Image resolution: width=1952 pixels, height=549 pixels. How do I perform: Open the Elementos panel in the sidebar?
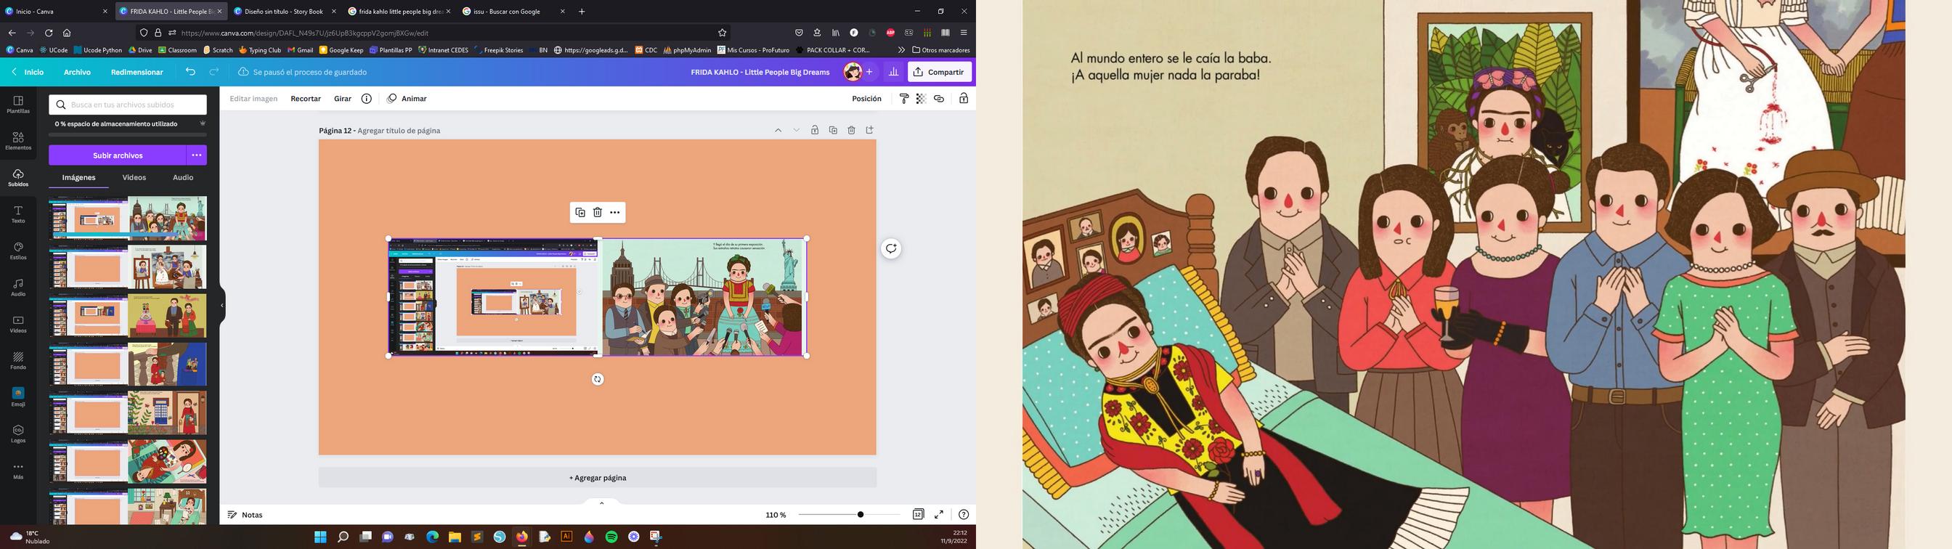18,141
